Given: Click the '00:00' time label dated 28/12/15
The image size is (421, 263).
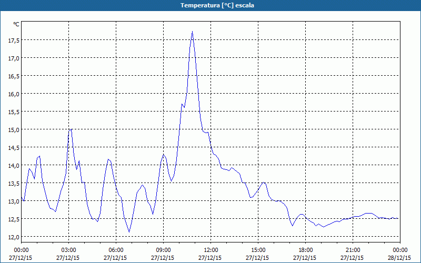Looking at the screenshot, I should tap(400, 250).
